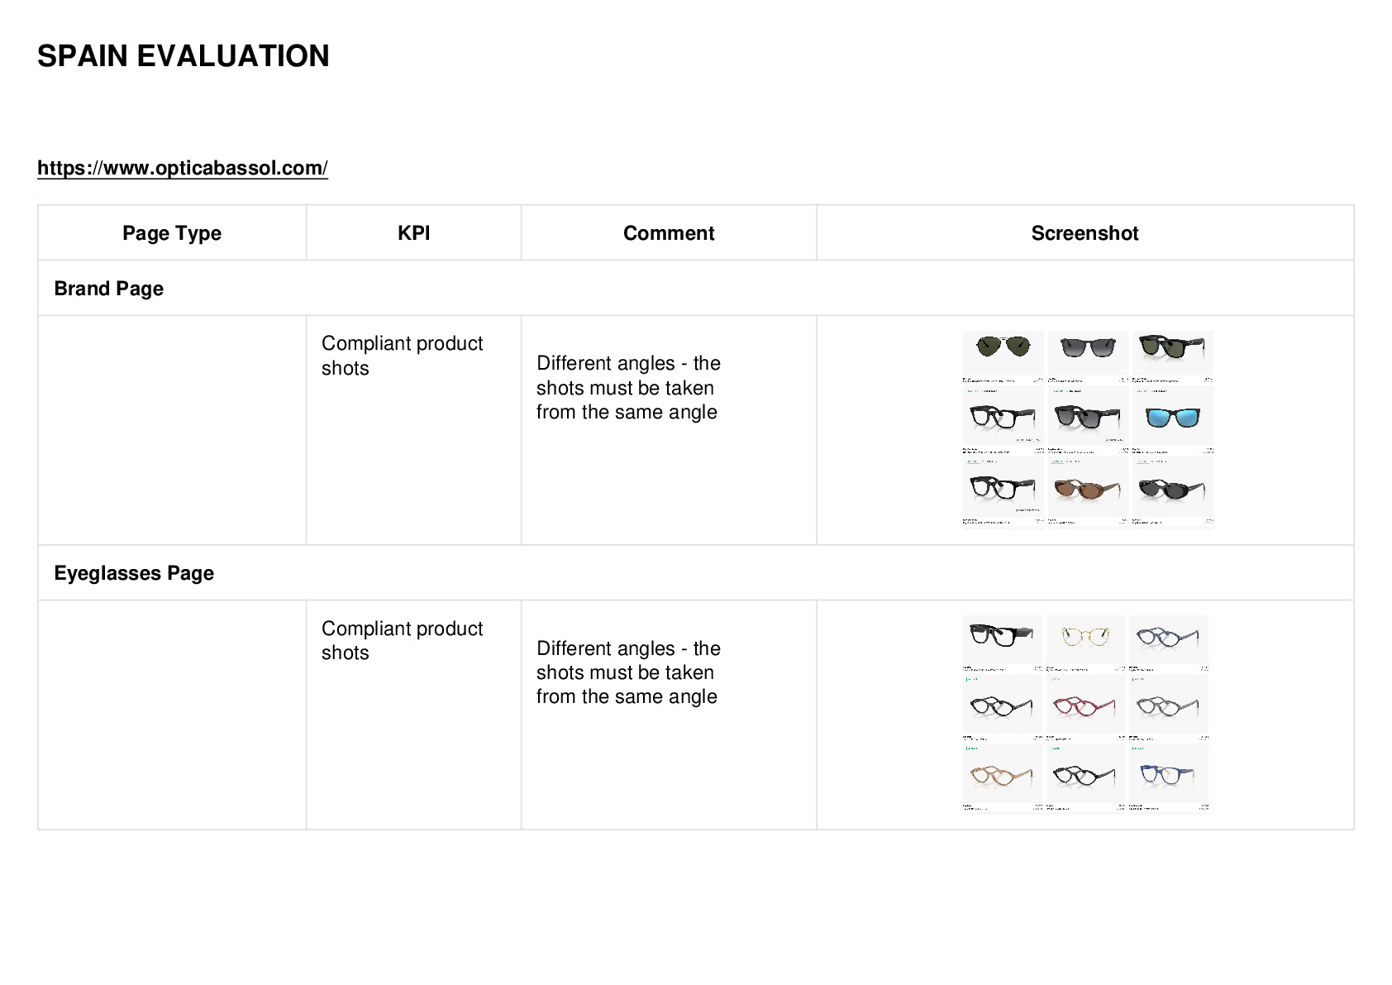Select the Eyeglasses Page different angles comment

click(x=628, y=672)
